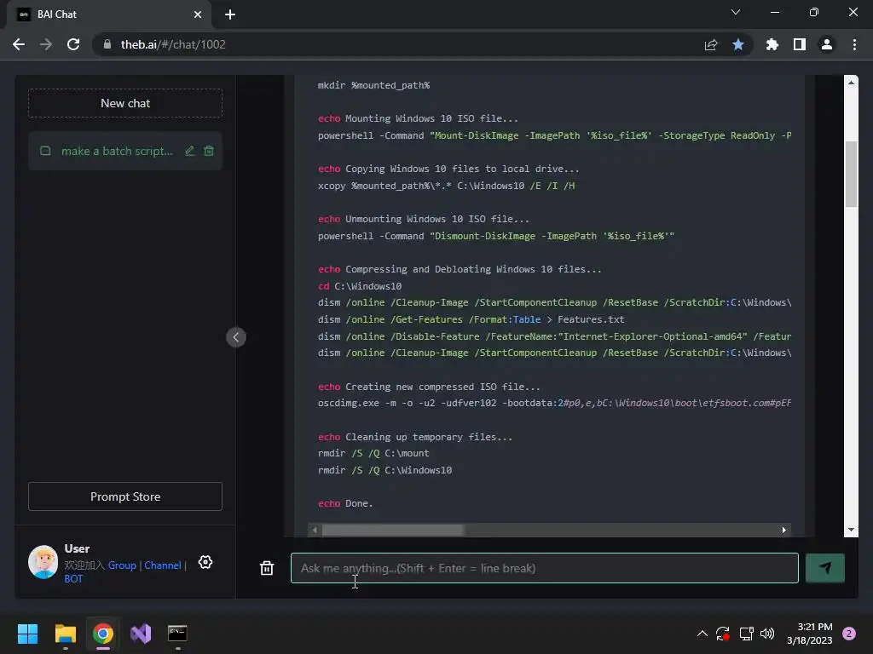Click the Chrome taskbar icon

[x=103, y=634]
